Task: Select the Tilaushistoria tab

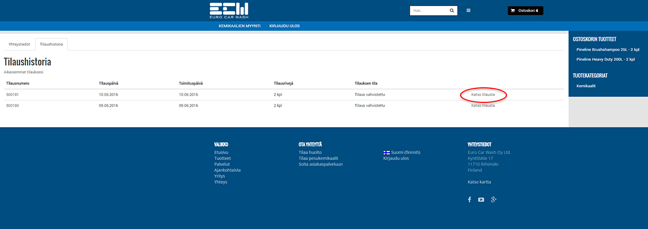Action: [x=51, y=44]
